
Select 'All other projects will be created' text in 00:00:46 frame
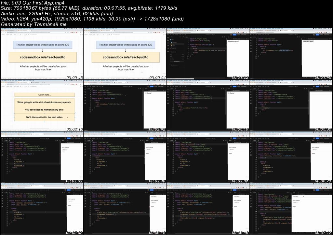click(43, 68)
